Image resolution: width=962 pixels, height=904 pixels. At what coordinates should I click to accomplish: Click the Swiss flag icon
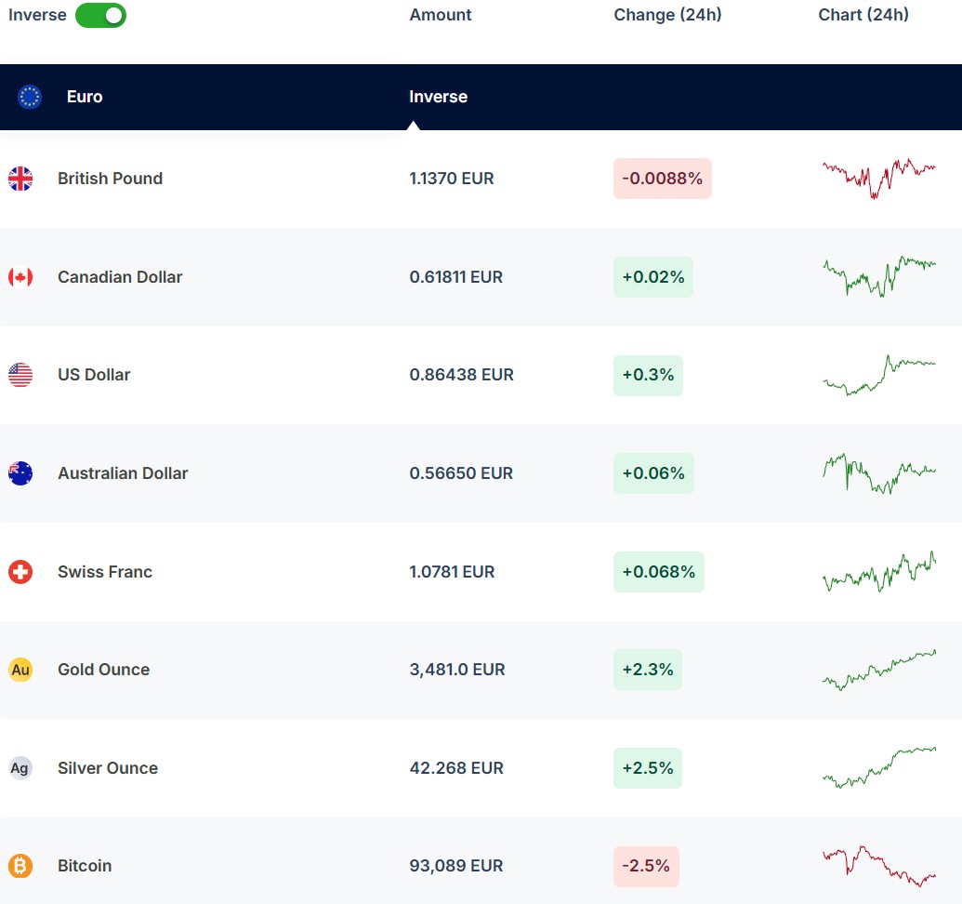pyautogui.click(x=20, y=572)
